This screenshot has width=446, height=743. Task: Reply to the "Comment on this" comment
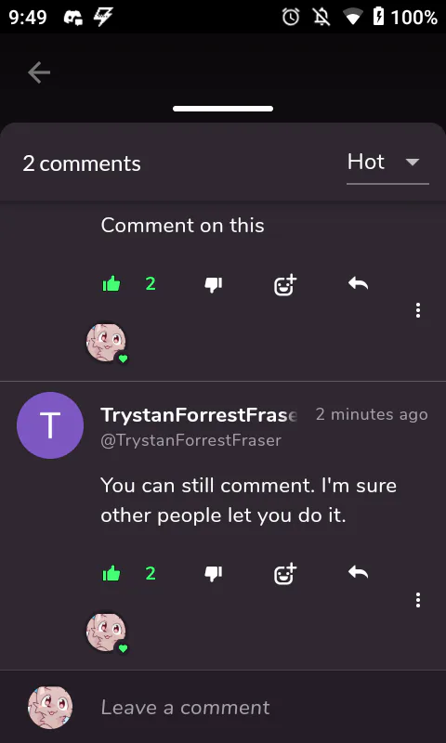click(358, 284)
